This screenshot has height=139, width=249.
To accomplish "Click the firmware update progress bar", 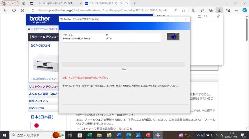I will click(124, 65).
